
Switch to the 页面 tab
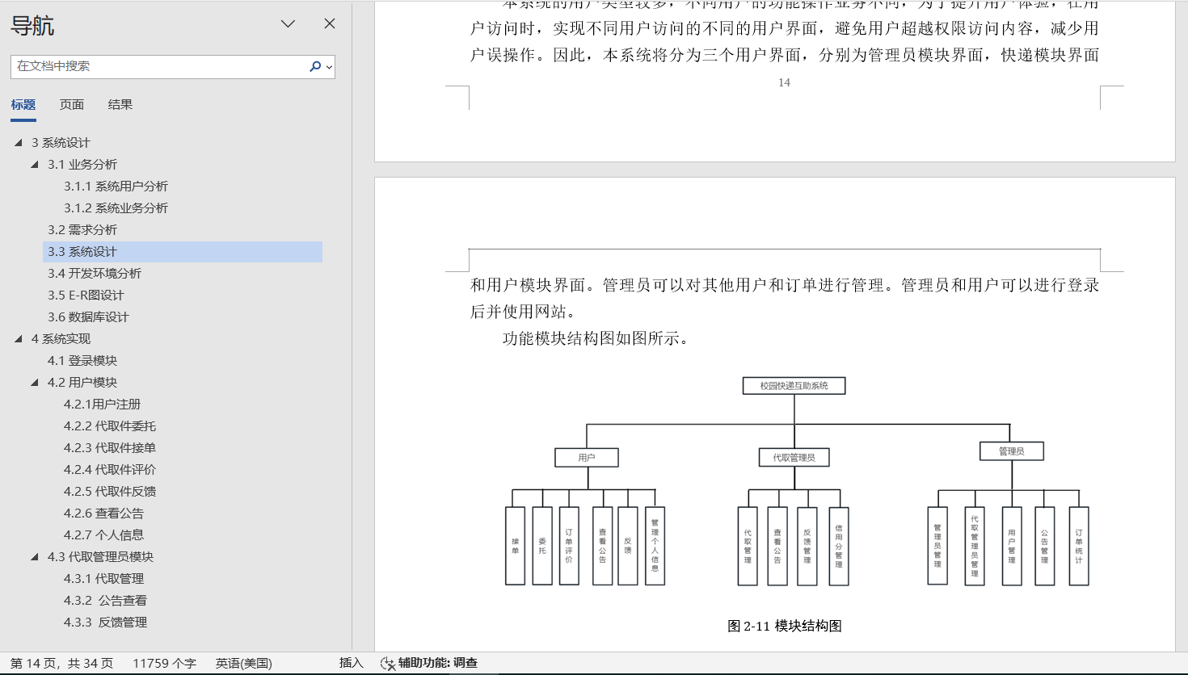click(72, 105)
